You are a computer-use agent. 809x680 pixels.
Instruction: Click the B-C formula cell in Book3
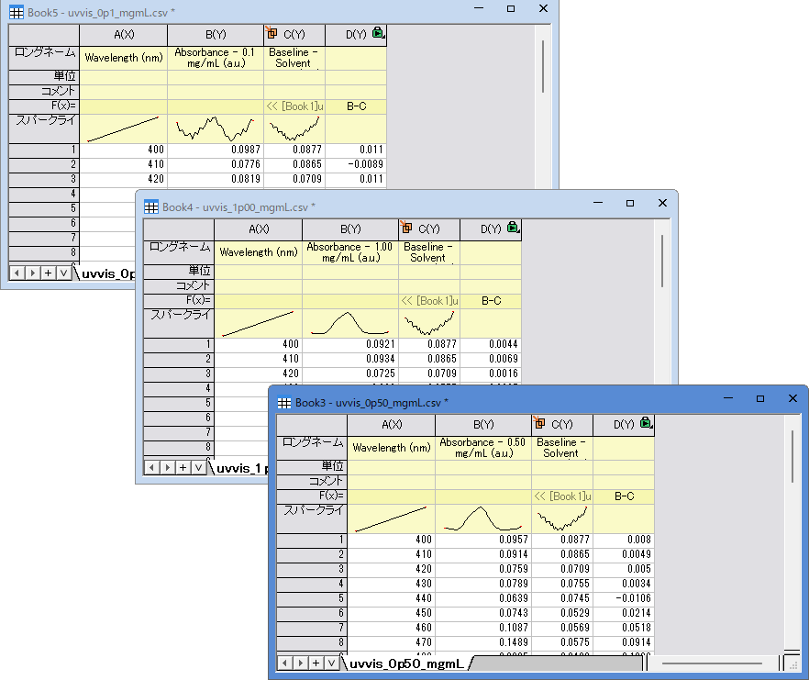[624, 496]
